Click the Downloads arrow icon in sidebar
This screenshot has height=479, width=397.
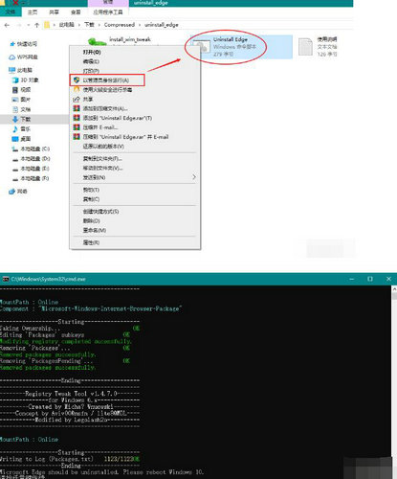click(15, 119)
